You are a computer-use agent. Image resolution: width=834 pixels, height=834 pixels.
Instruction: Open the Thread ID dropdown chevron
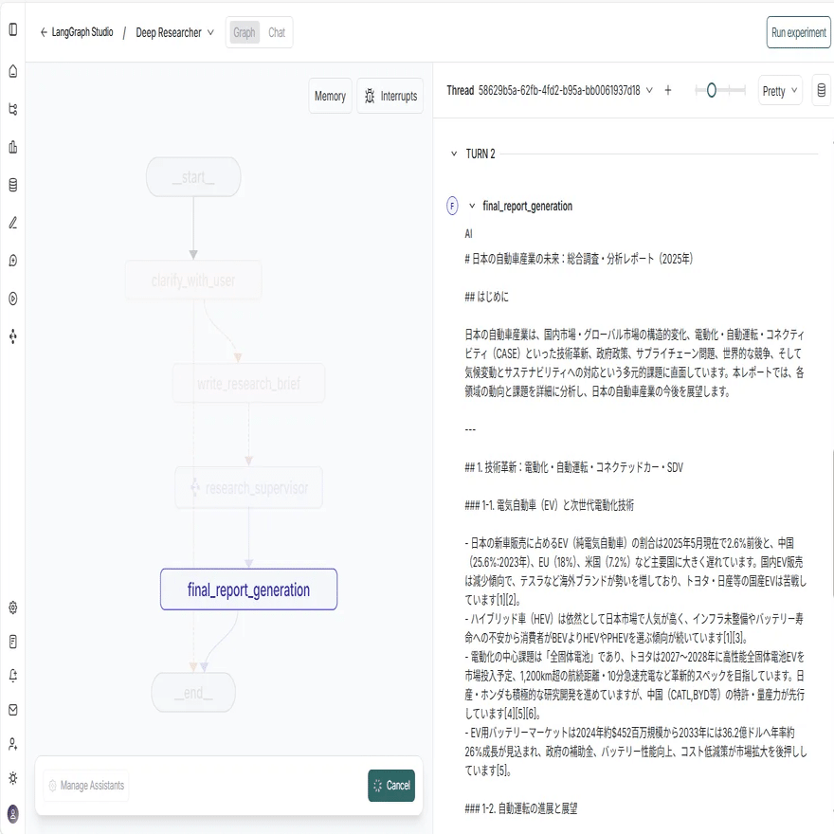649,90
